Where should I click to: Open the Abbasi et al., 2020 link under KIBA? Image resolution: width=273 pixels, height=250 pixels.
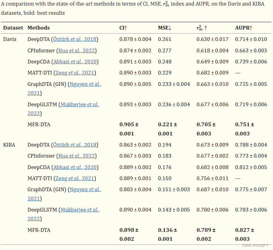75,167
